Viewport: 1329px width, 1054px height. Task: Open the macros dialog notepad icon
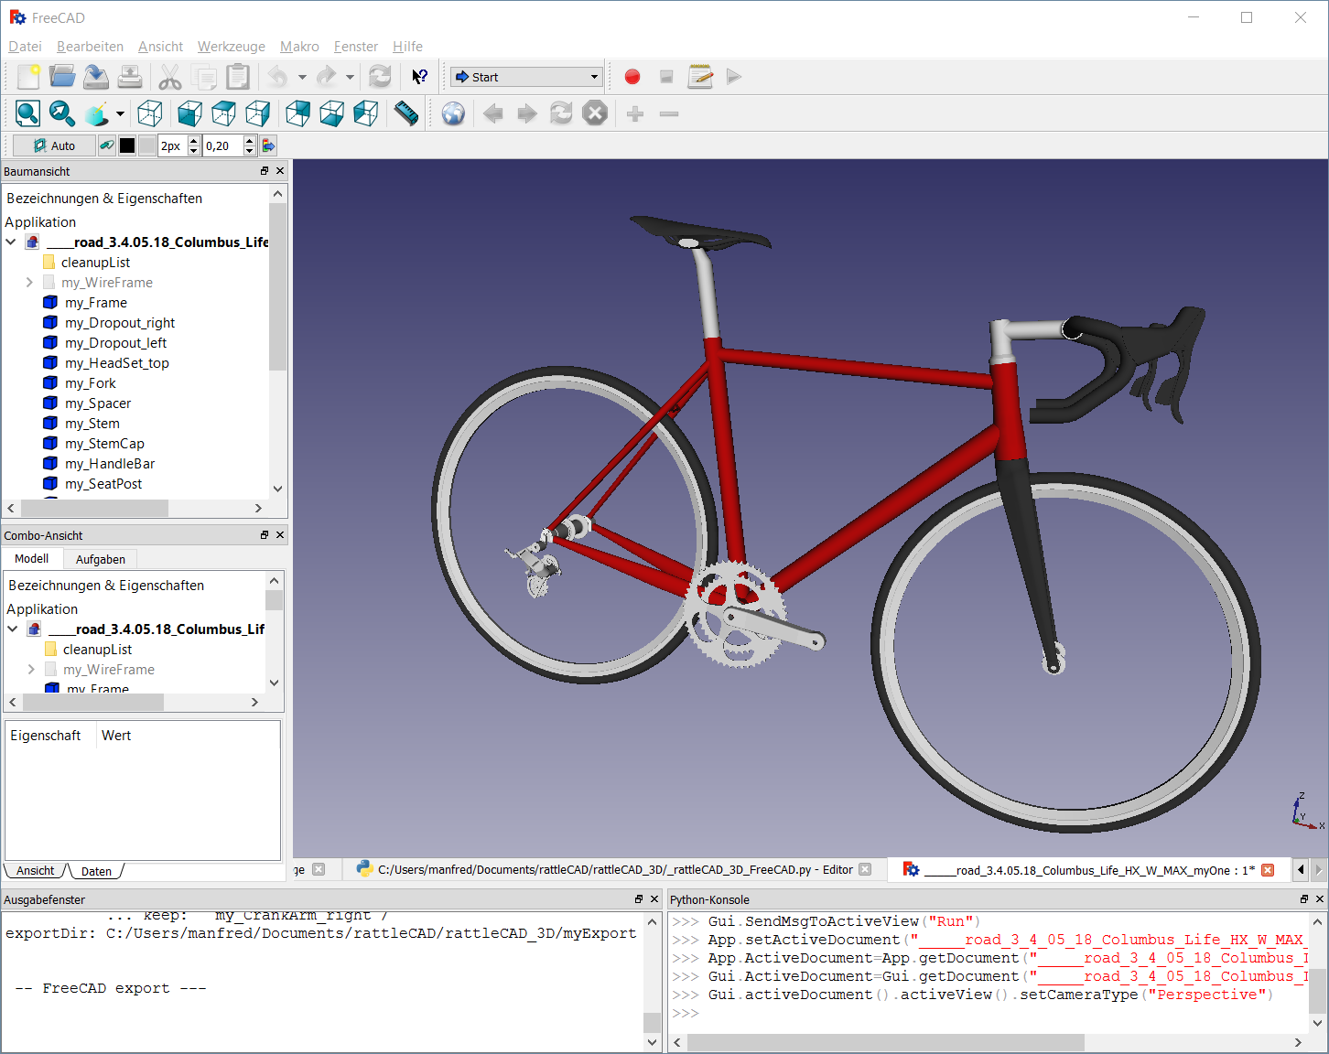pos(700,77)
